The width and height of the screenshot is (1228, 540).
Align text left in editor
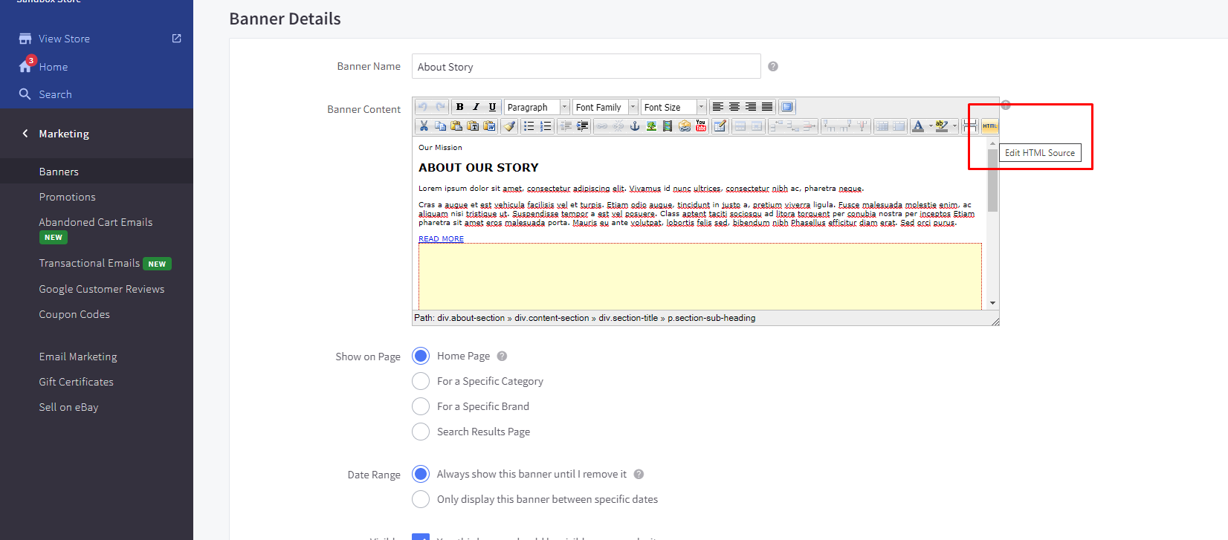coord(718,107)
